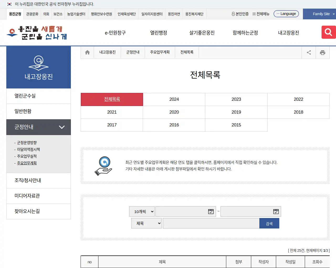Open the start date calendar picker
This screenshot has height=268, width=336.
coord(211,211)
